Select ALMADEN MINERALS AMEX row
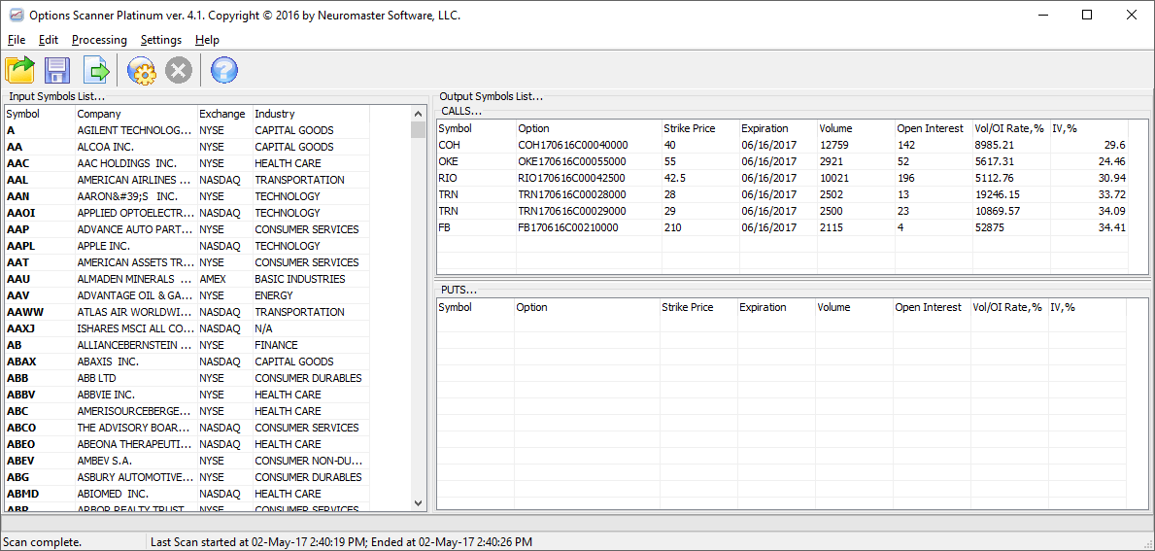 pos(187,279)
